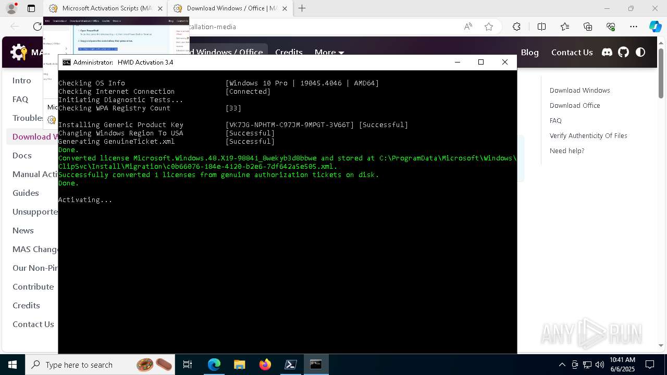The height and width of the screenshot is (375, 667).
Task: Open Contact Us in the navbar
Action: [572, 52]
